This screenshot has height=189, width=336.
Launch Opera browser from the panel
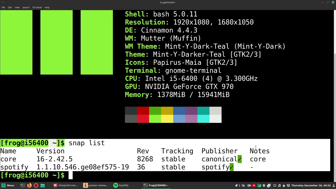click(x=36, y=185)
